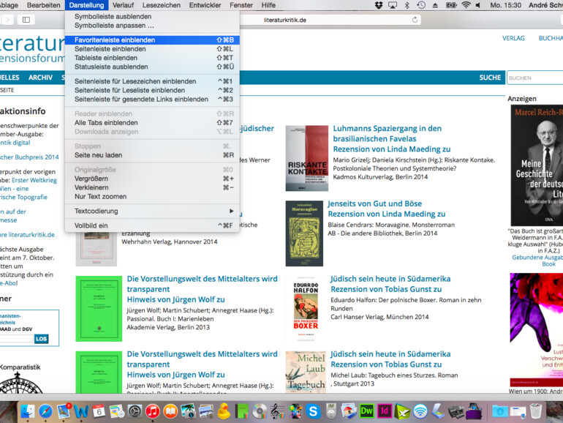Click the Dropbox menu bar icon
Image resolution: width=563 pixels, height=423 pixels.
coord(379,5)
